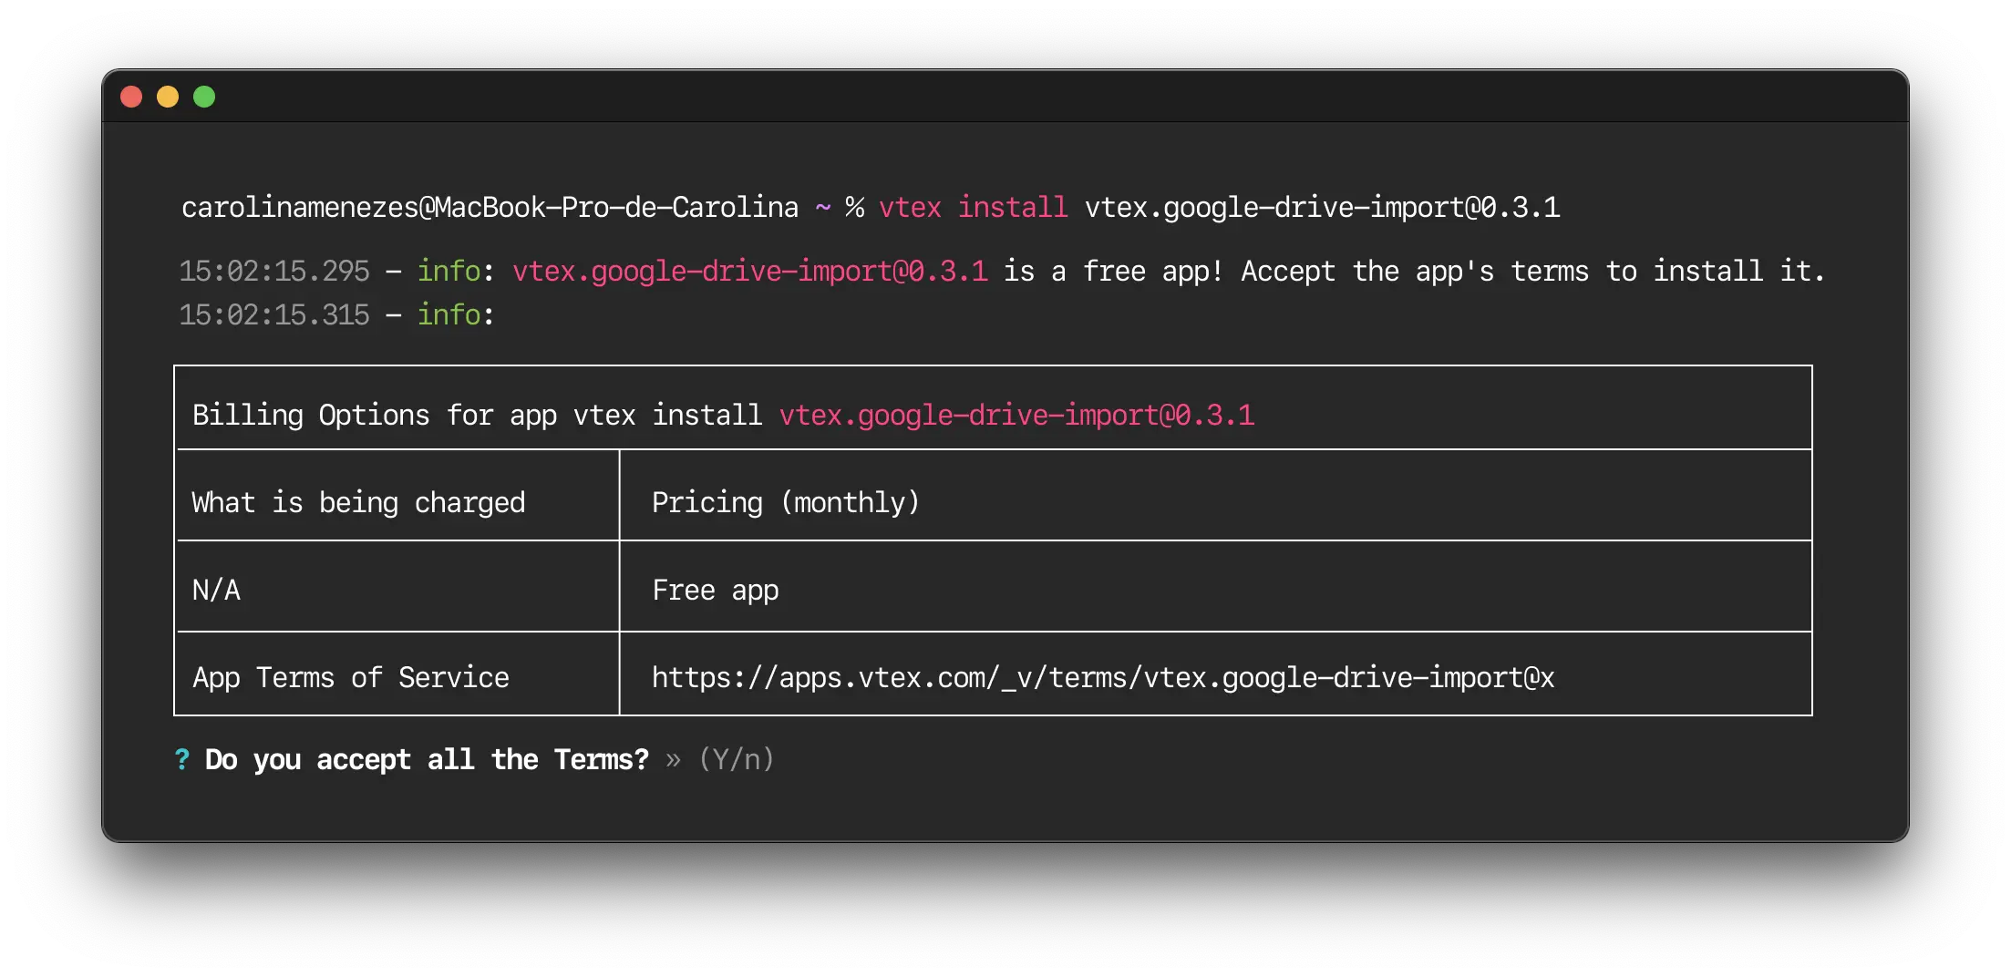Image resolution: width=2011 pixels, height=977 pixels.
Task: Open the apps.vtex.com terms URL
Action: 1103,677
